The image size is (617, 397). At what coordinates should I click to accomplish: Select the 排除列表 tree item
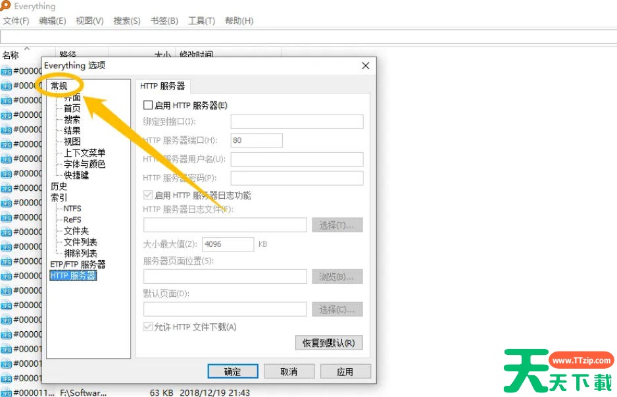pyautogui.click(x=80, y=253)
